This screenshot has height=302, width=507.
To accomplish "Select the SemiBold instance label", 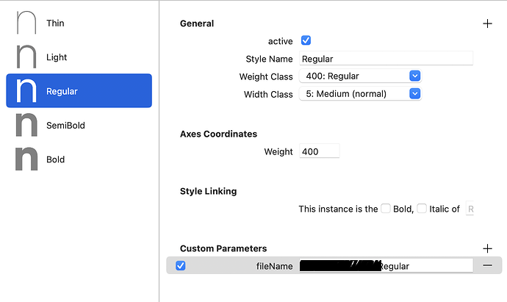I will click(x=65, y=126).
